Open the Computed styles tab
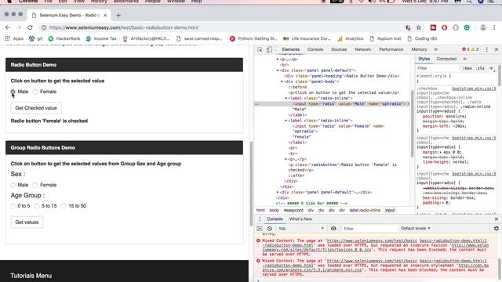The image size is (502, 282). [x=446, y=59]
